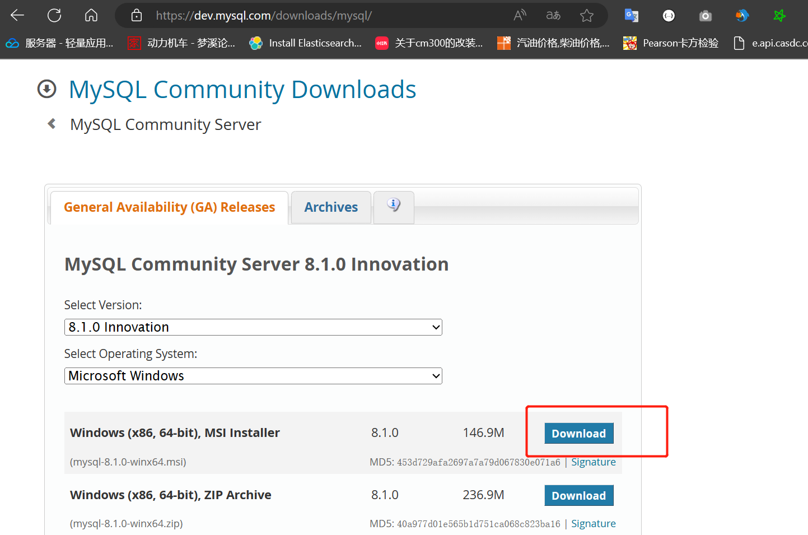Image resolution: width=808 pixels, height=535 pixels.
Task: Open the 汽油价格,柴油价格 bookmark
Action: tap(553, 43)
